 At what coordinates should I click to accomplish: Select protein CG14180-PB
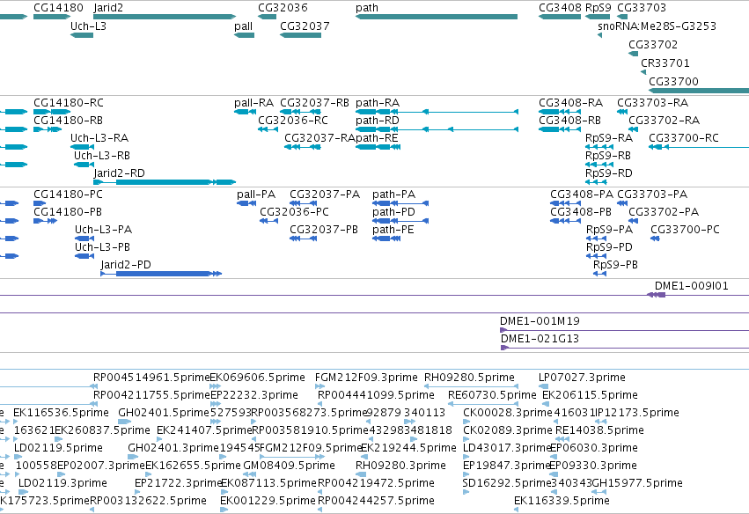[x=68, y=212]
